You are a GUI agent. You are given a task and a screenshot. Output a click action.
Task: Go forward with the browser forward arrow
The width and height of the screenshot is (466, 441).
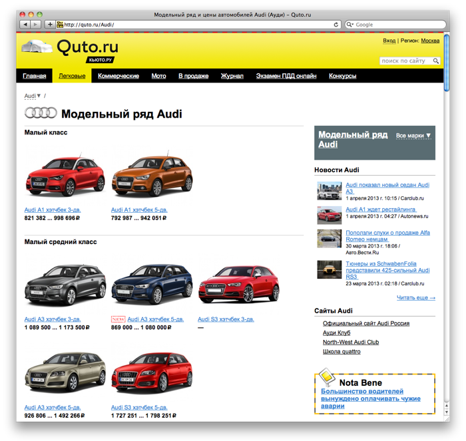point(35,25)
